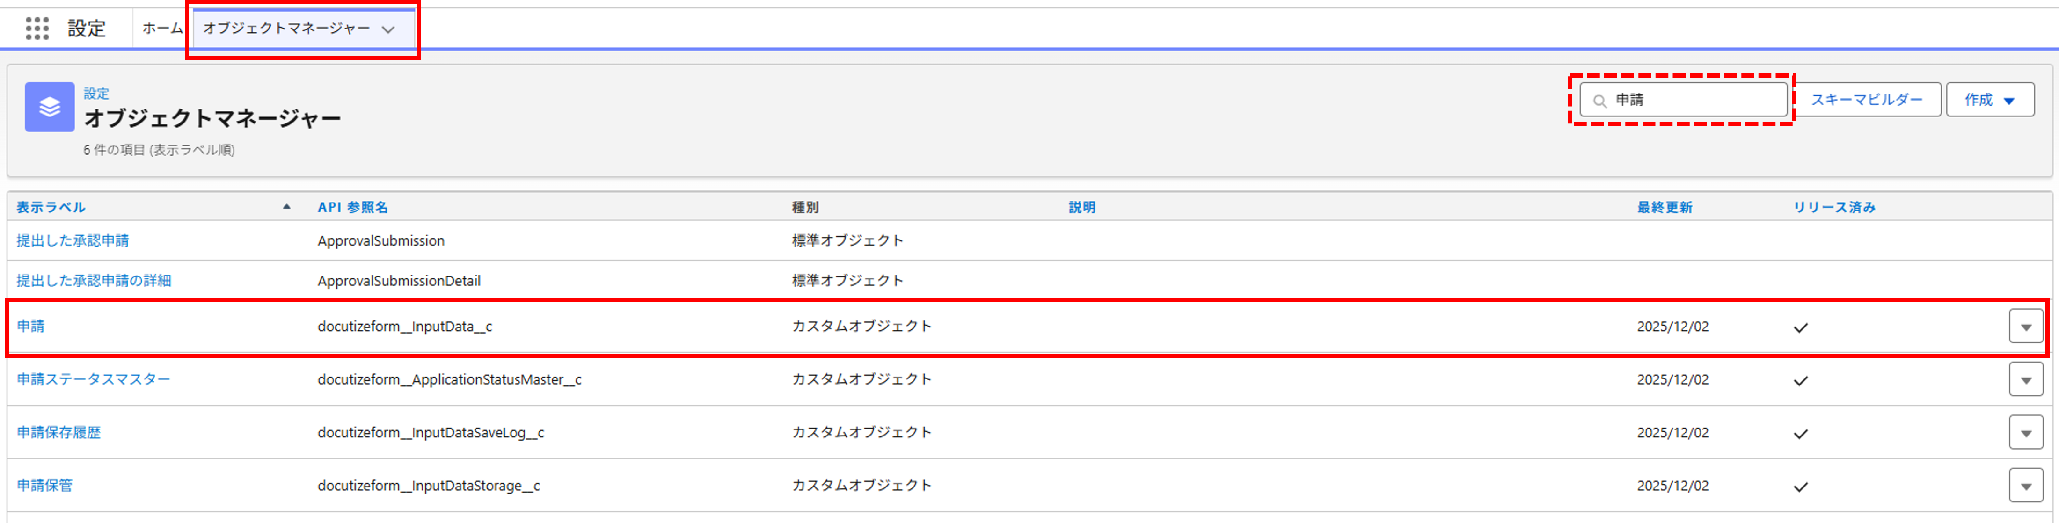Image resolution: width=2059 pixels, height=523 pixels.
Task: Sort by 最終更新 column header
Action: 1664,207
